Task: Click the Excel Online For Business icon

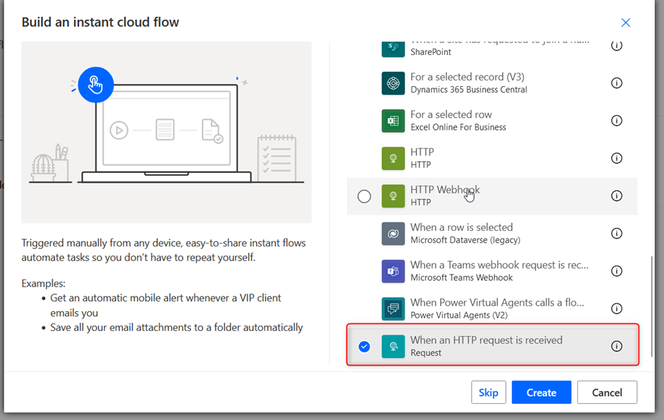Action: [x=393, y=121]
